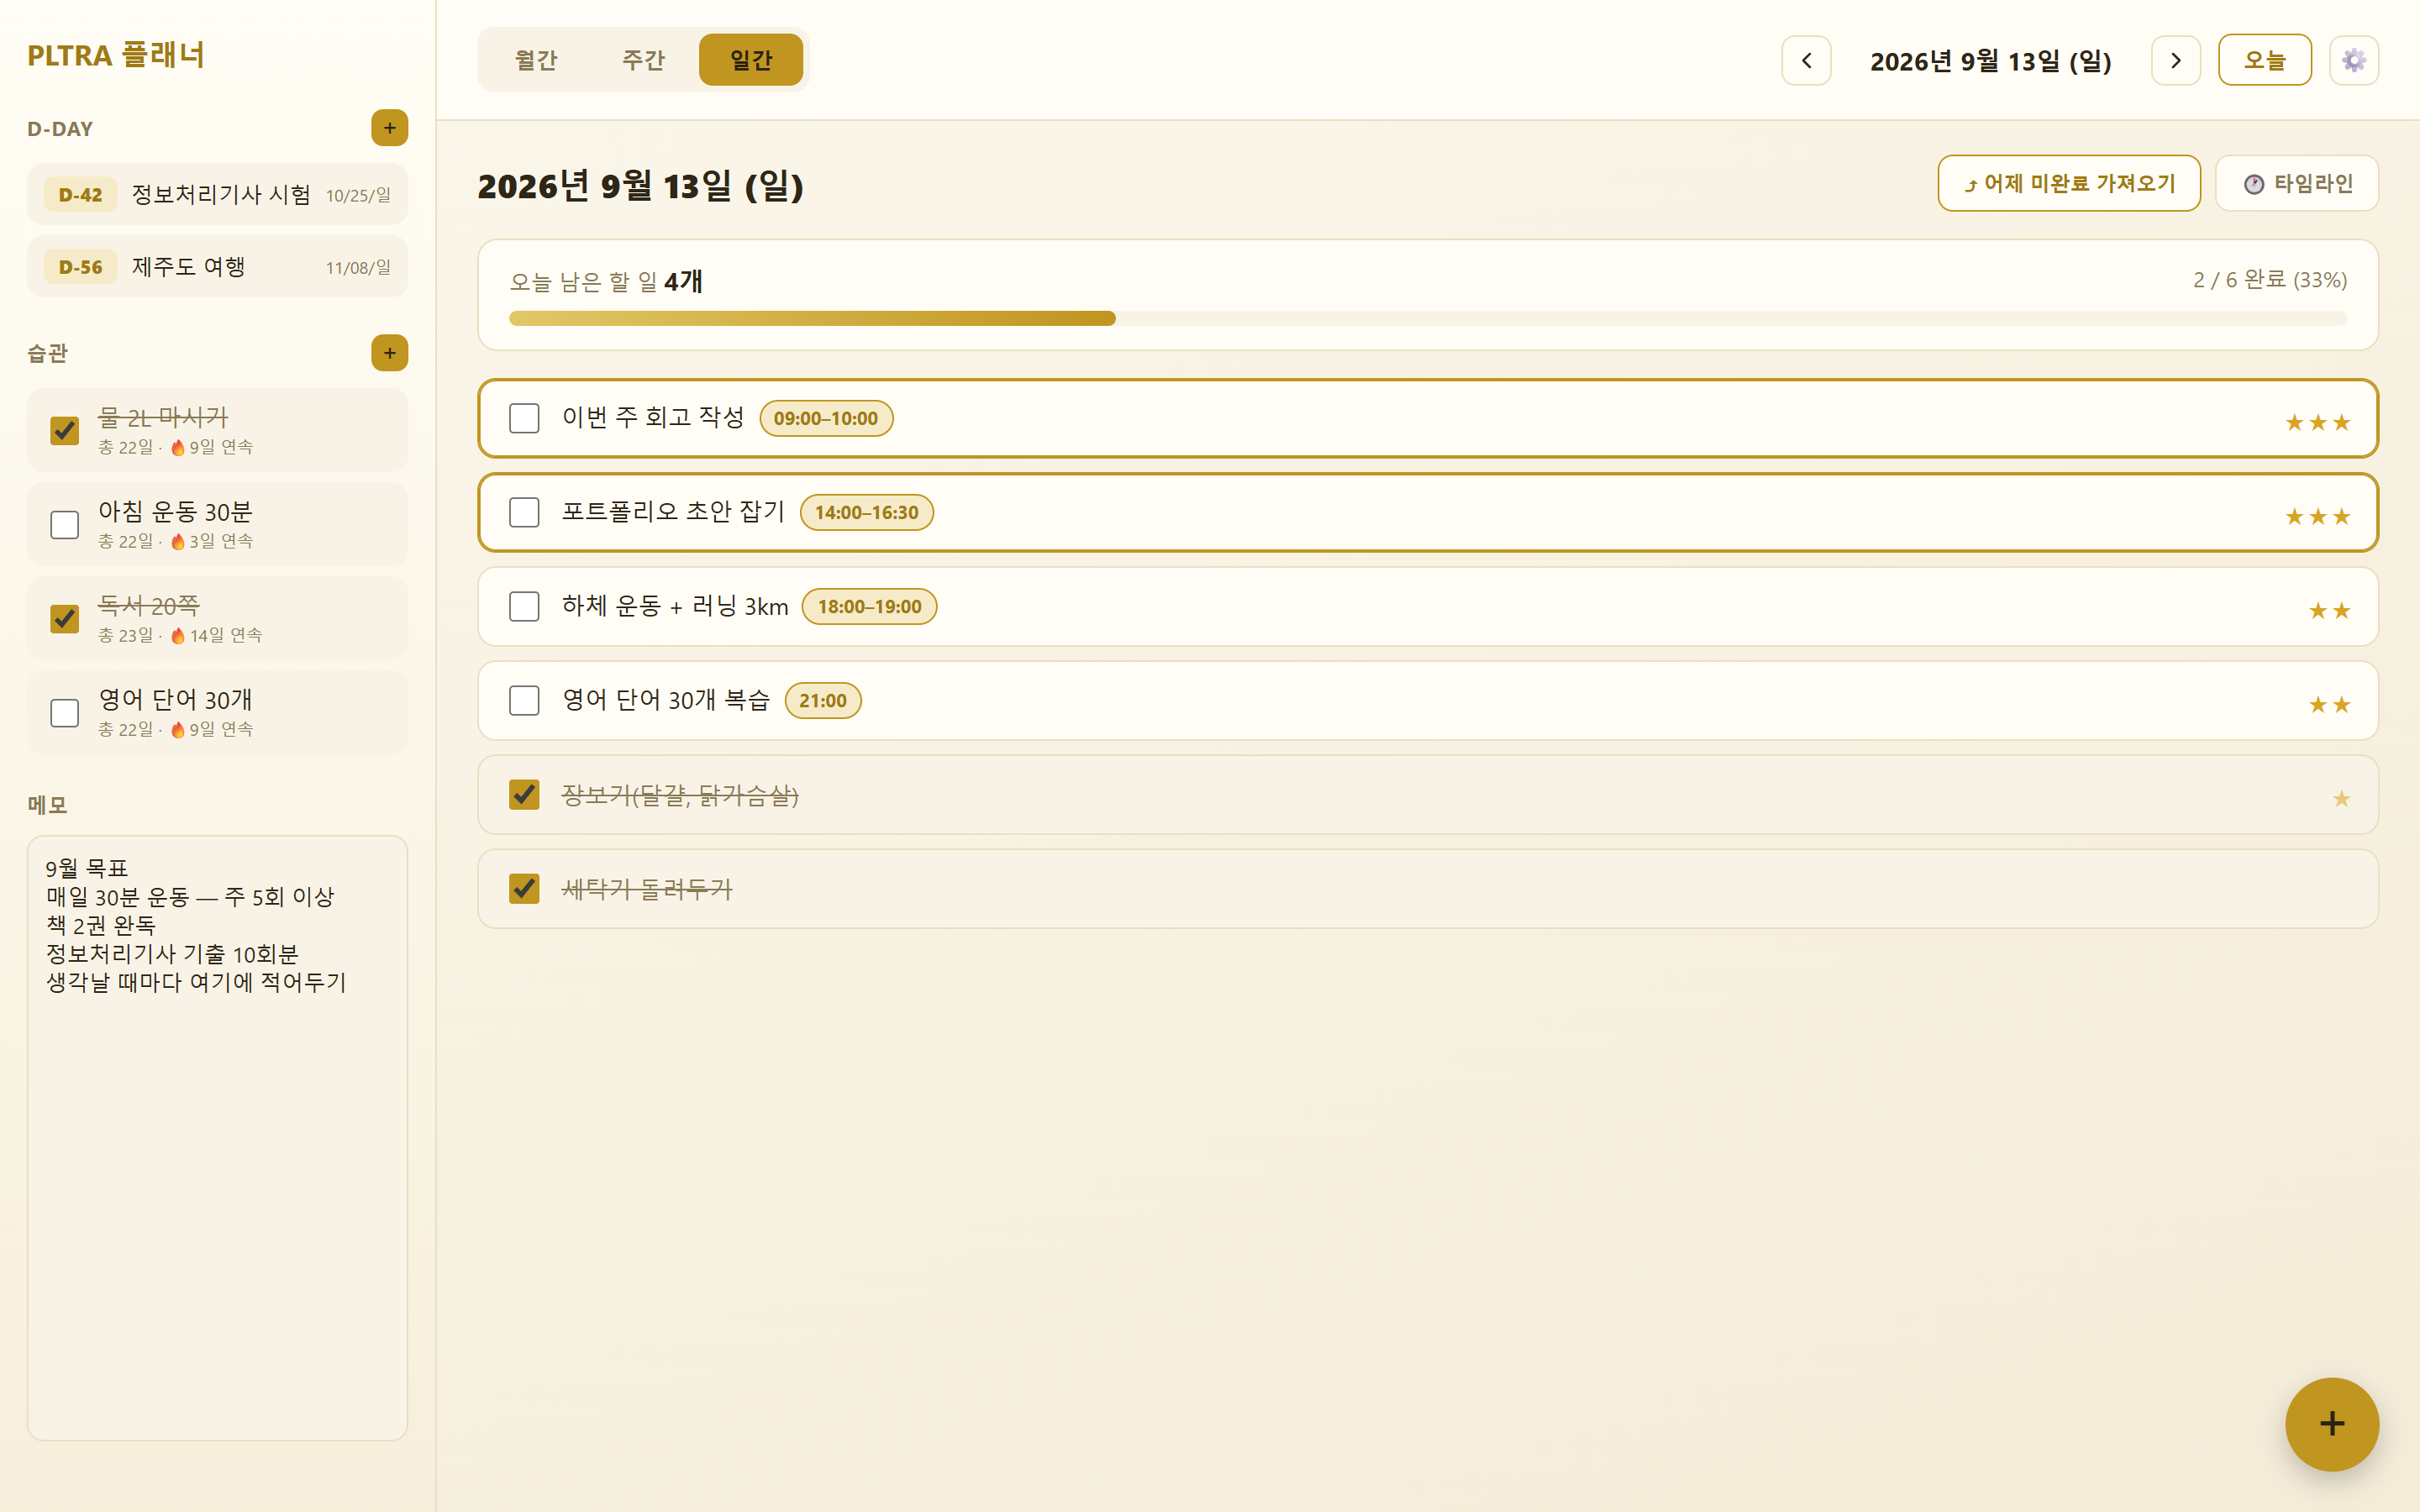Viewport: 2420px width, 1512px height.
Task: Switch to the 주간 view tab
Action: point(643,60)
